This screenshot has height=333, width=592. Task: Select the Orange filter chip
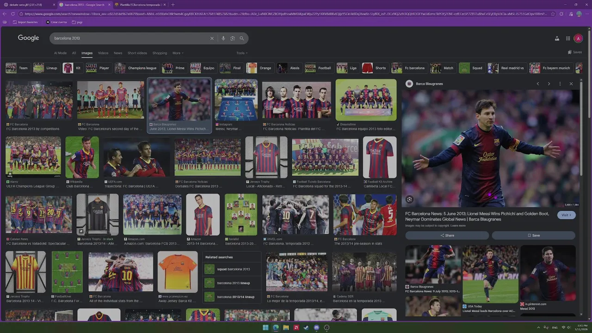point(259,68)
